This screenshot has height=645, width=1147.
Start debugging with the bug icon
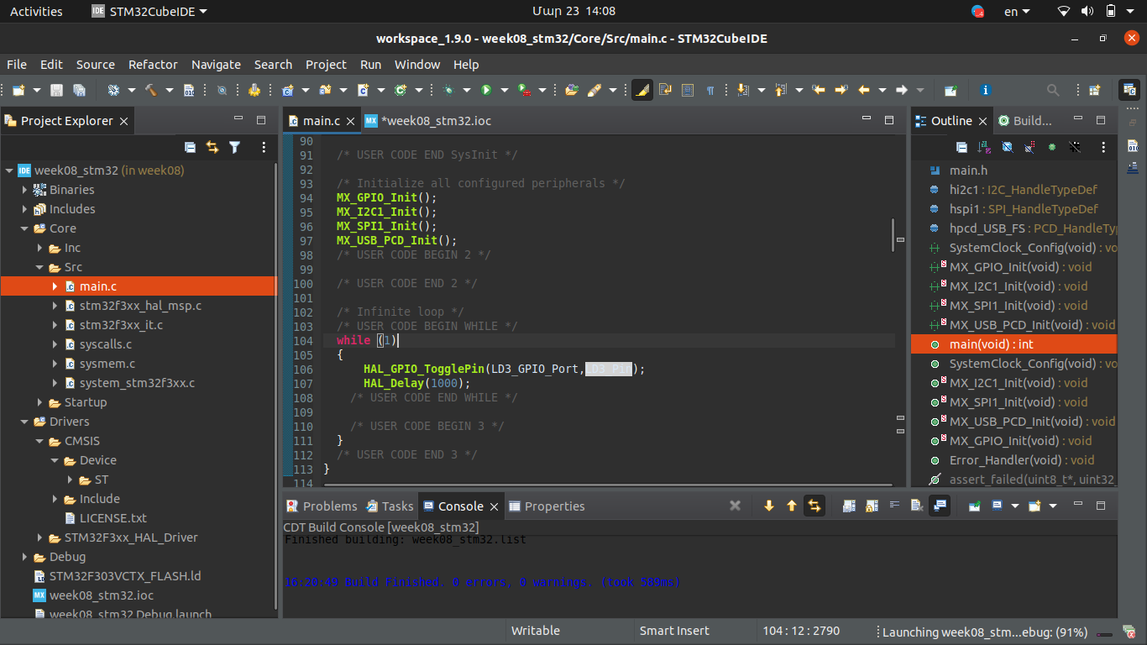pyautogui.click(x=448, y=90)
